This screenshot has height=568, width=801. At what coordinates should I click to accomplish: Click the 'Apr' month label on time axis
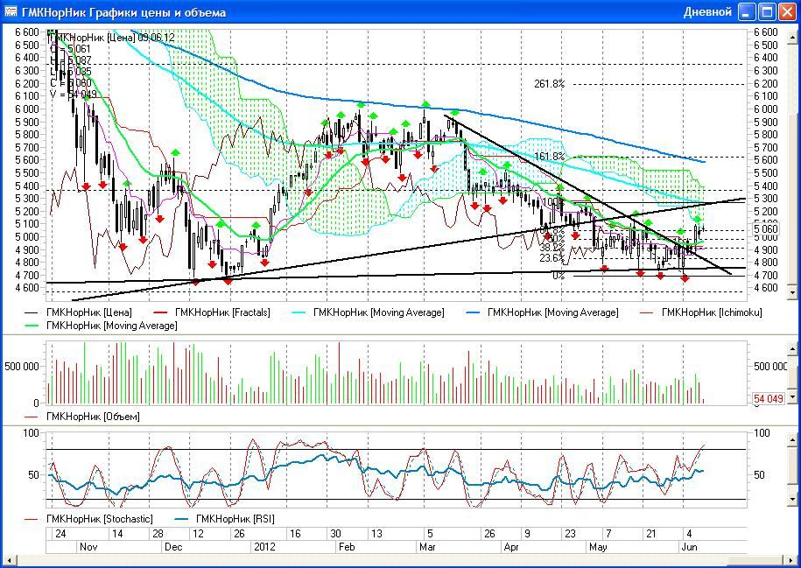(511, 547)
